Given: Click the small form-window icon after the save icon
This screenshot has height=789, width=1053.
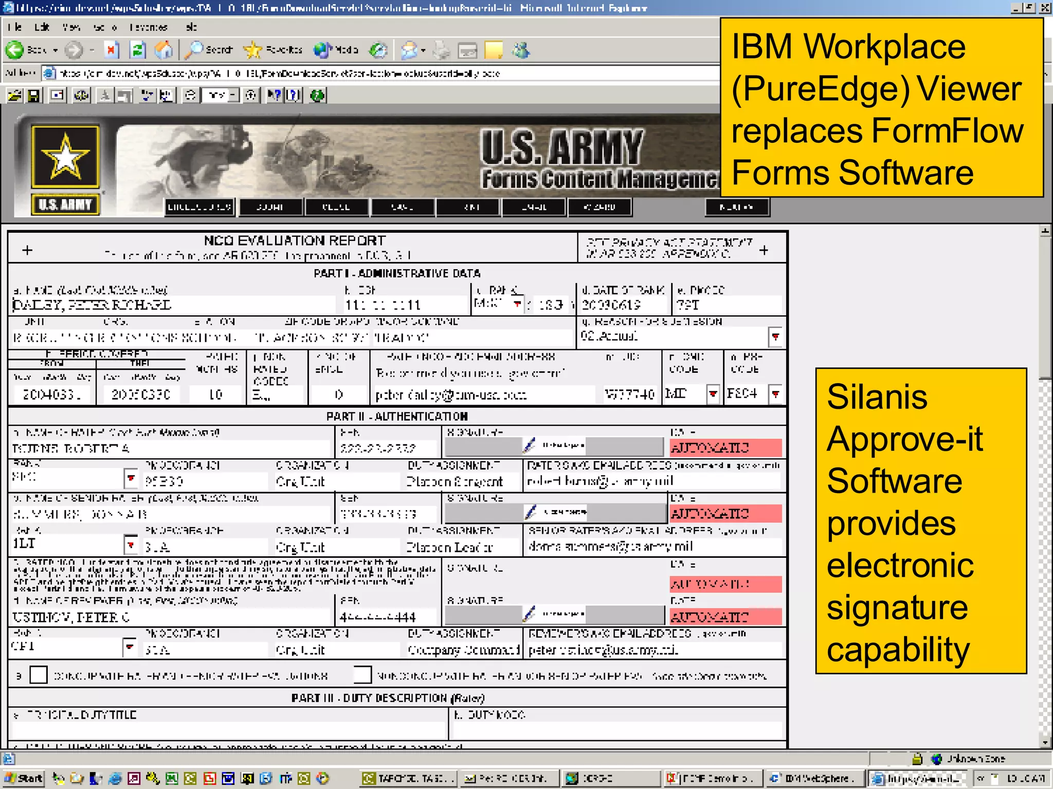Looking at the screenshot, I should [x=57, y=95].
